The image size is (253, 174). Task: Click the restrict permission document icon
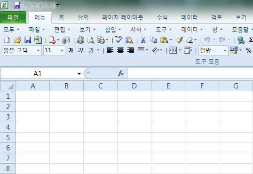click(x=52, y=40)
